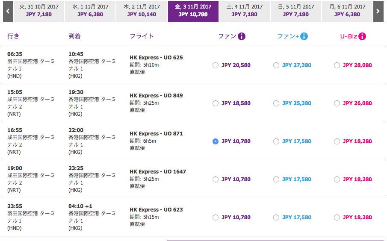Click the selected 3 11月 2017 tab
The width and height of the screenshot is (387, 241).
[x=193, y=11]
